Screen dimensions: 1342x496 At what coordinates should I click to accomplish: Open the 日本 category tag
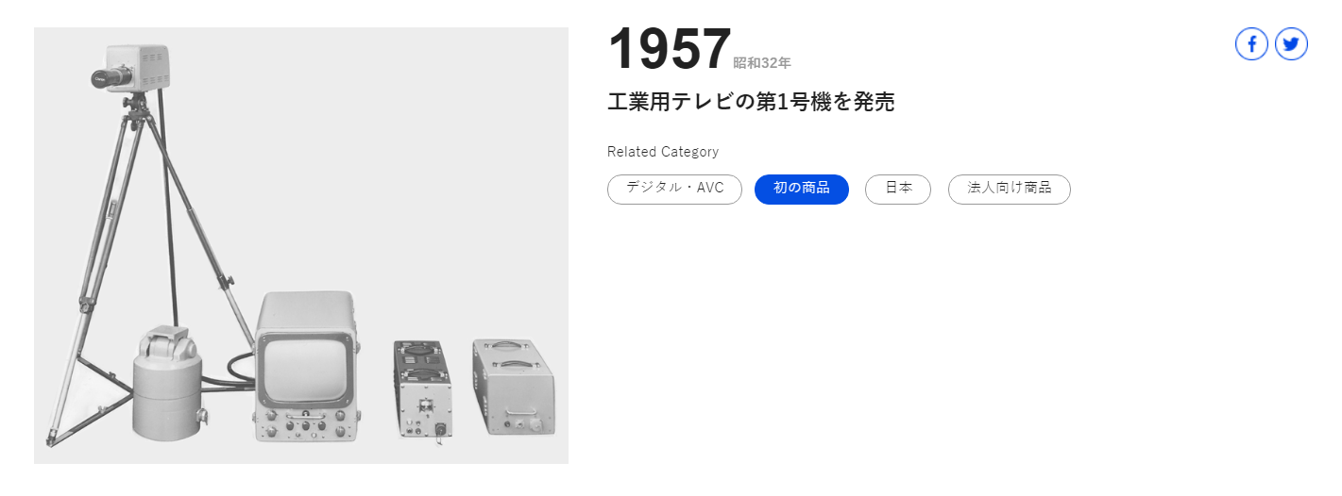point(898,189)
